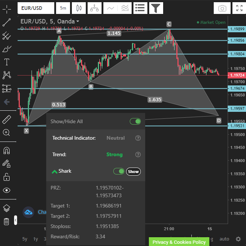Select the ruler measure tool
The height and width of the screenshot is (246, 246).
click(x=7, y=120)
